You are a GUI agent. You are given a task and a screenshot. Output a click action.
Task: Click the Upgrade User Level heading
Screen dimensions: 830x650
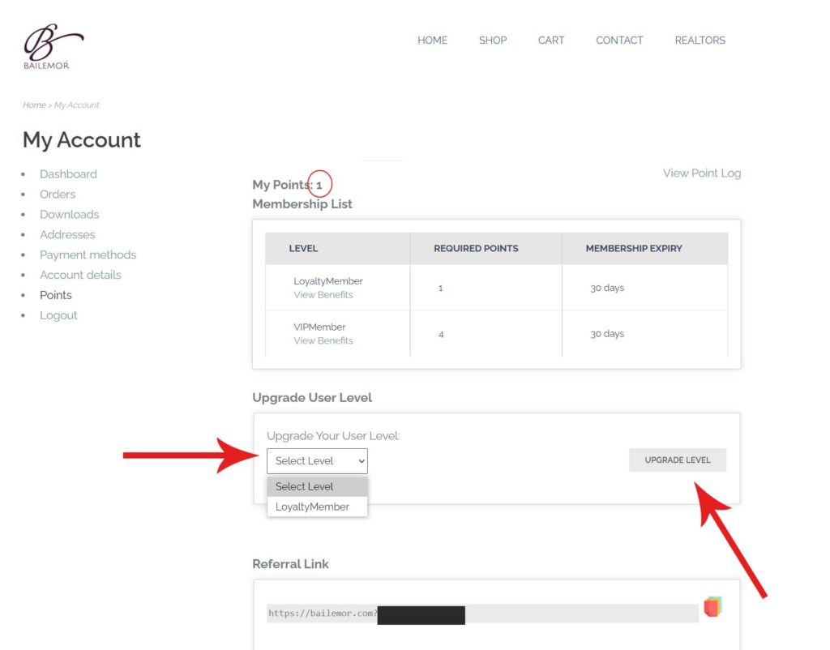click(312, 397)
